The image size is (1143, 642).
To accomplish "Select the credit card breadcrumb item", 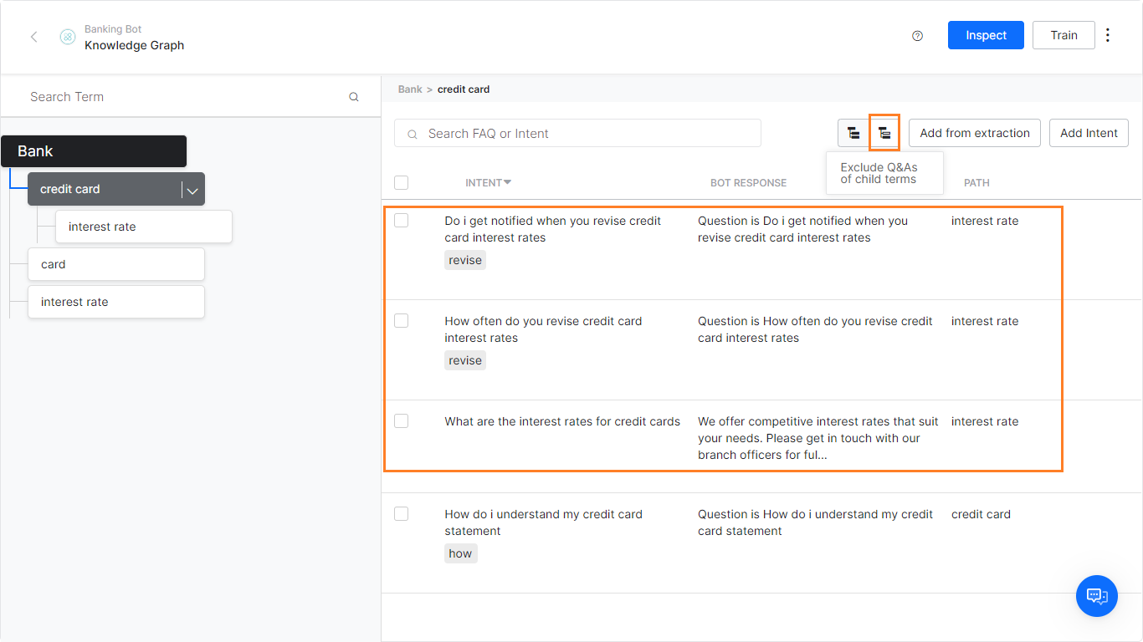I will [x=464, y=89].
